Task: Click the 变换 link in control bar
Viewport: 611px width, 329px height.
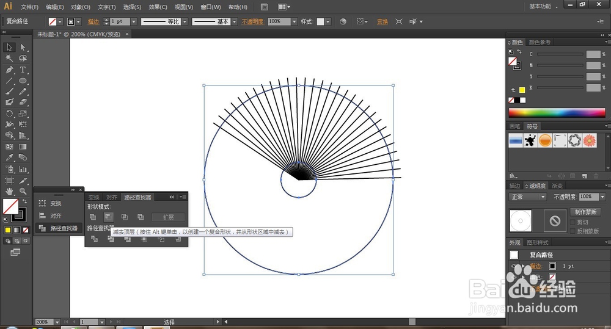Action: click(x=382, y=22)
